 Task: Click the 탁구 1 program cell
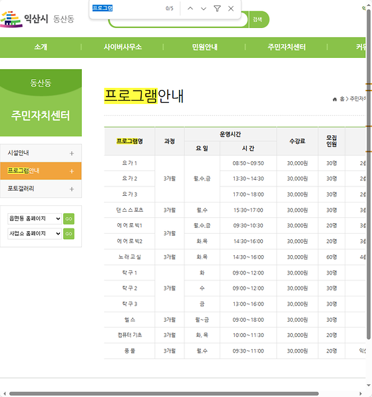[130, 273]
